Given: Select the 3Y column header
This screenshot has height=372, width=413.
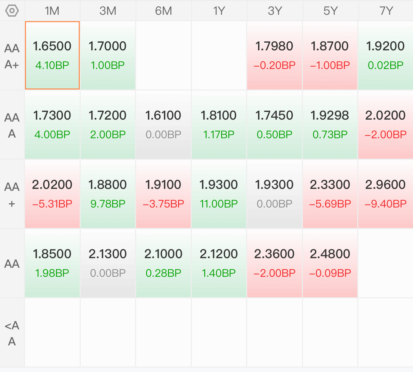Looking at the screenshot, I should click(275, 11).
